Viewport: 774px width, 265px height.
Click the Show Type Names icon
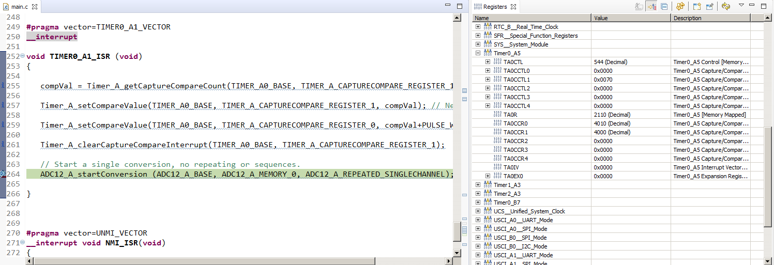click(x=639, y=6)
